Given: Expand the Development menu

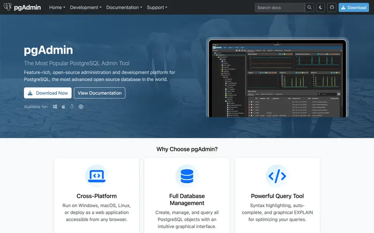Looking at the screenshot, I should pos(86,7).
